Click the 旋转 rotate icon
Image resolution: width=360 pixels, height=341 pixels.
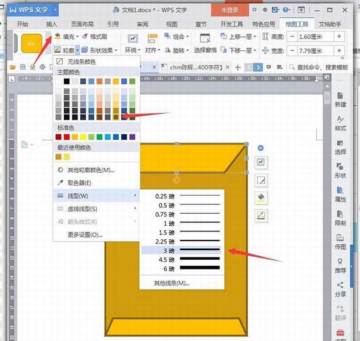tap(168, 50)
